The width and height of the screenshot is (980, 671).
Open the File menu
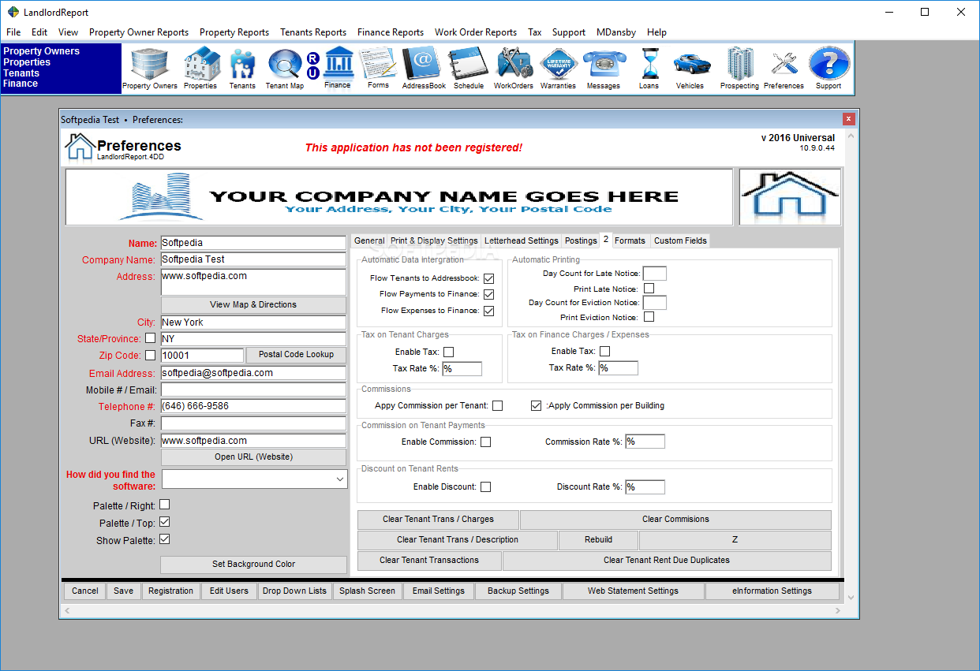pos(13,32)
